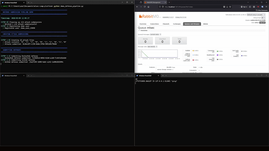Click the Sign in button in browser
The height and width of the screenshot is (151, 269).
pos(244,7)
